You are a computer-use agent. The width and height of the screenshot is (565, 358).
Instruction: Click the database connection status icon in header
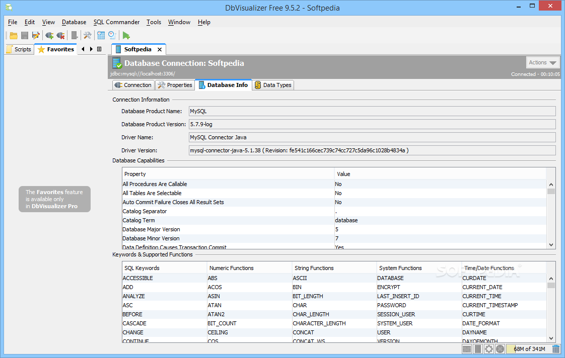[x=117, y=63]
